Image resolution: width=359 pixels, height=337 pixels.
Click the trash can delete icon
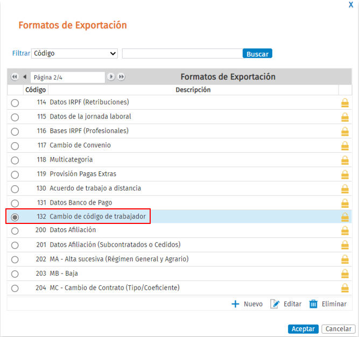pos(313,304)
